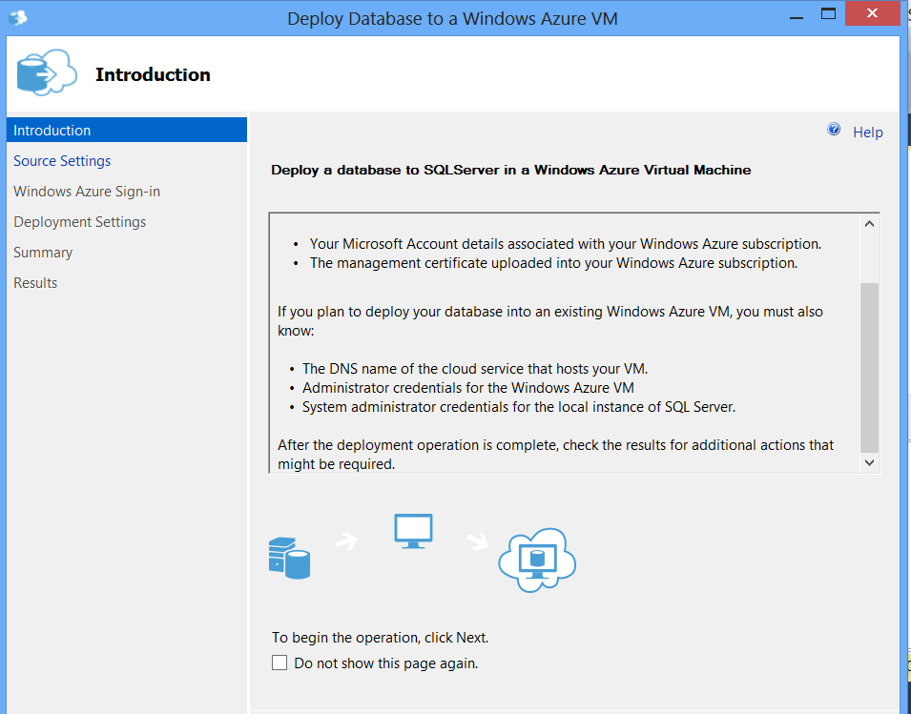Viewport: 911px width, 714px height.
Task: Click the computer monitor icon in diagram
Action: (413, 532)
